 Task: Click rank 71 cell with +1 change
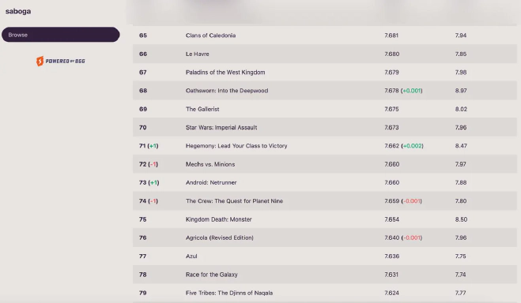(x=149, y=146)
